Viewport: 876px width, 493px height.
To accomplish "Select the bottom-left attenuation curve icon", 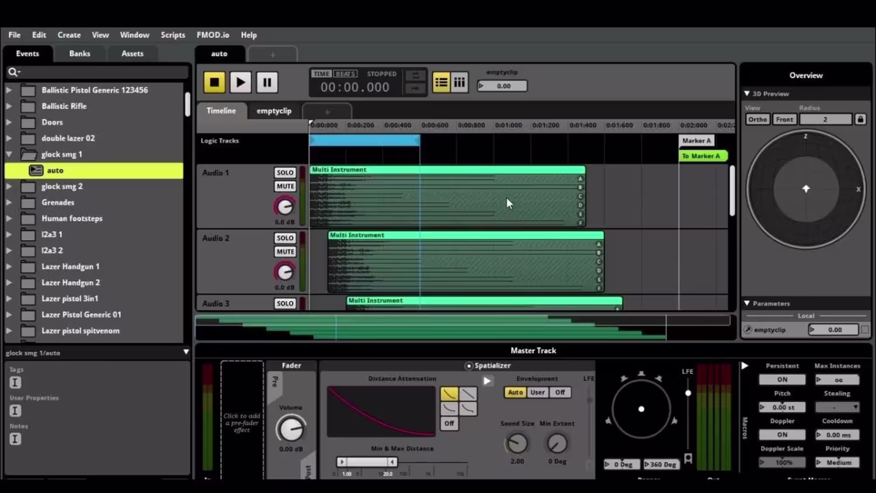I will click(449, 408).
